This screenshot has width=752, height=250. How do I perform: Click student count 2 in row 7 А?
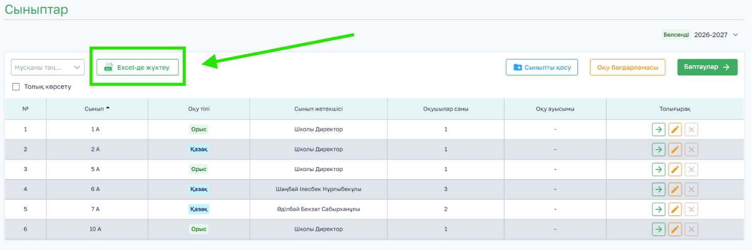tap(446, 209)
